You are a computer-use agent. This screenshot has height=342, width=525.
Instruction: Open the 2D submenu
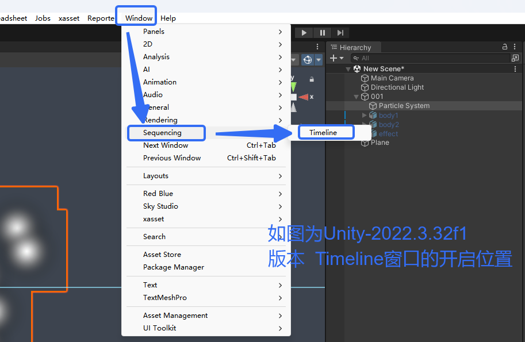click(206, 44)
